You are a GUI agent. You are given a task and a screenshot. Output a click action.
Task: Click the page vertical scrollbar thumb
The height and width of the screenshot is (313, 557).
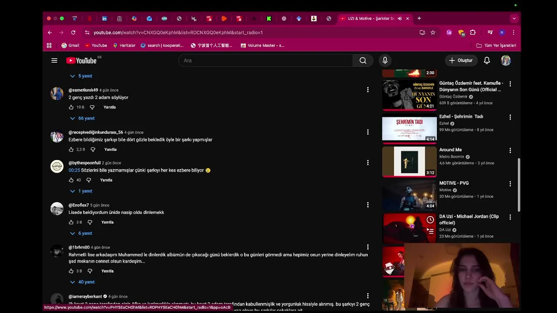(x=519, y=184)
